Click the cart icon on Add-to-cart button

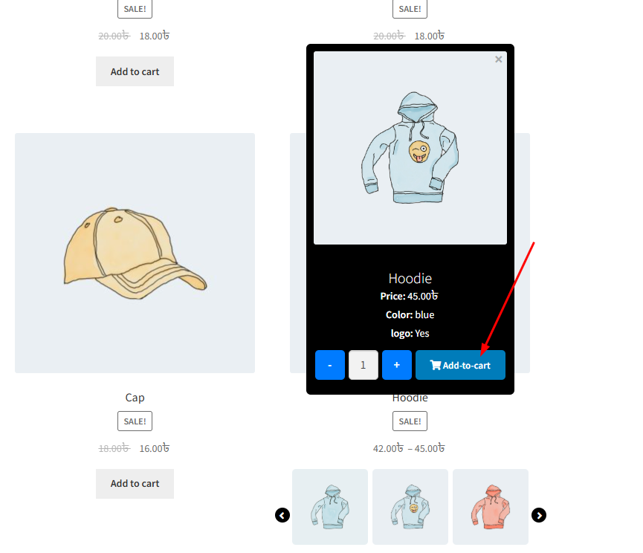click(x=435, y=365)
